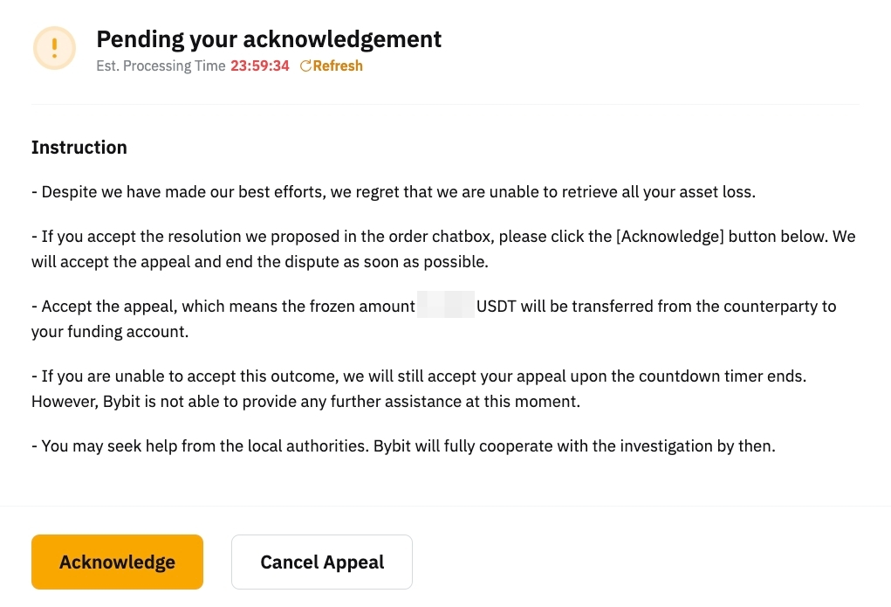Viewport: 891px width, 607px height.
Task: Click the orange exclamation warning icon
Action: pos(54,48)
